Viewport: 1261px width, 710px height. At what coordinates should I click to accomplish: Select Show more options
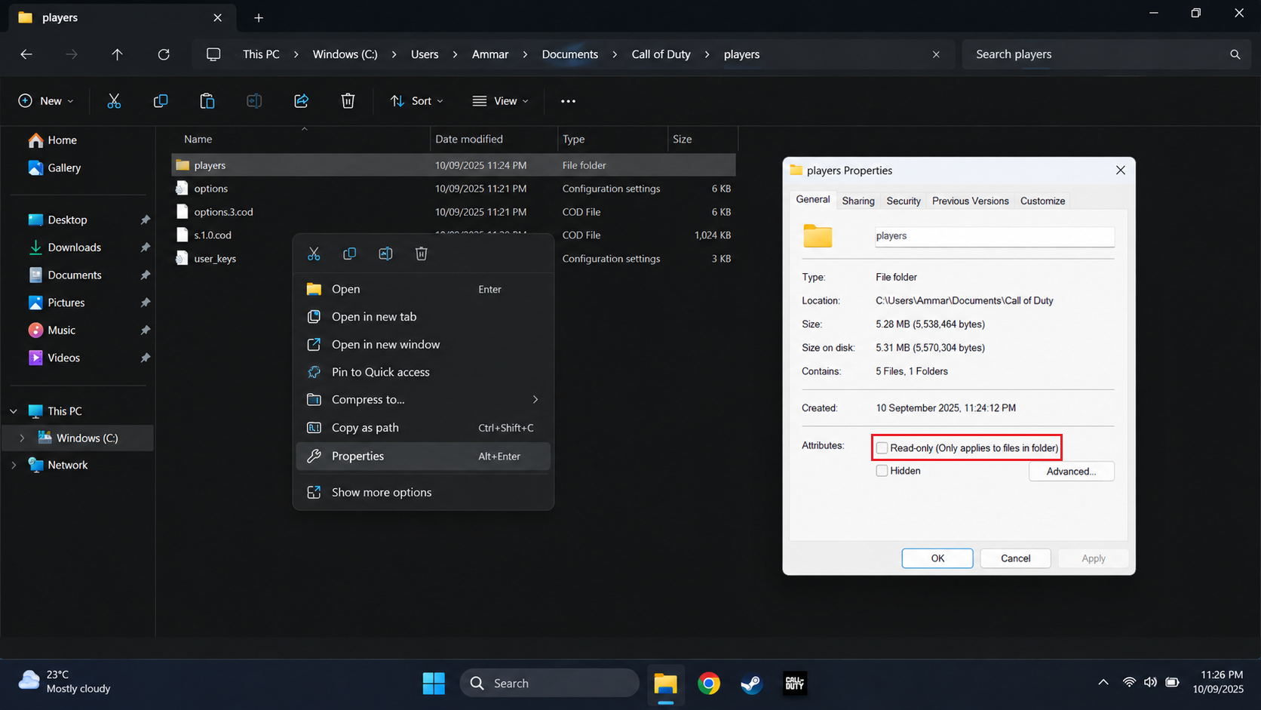(x=423, y=493)
